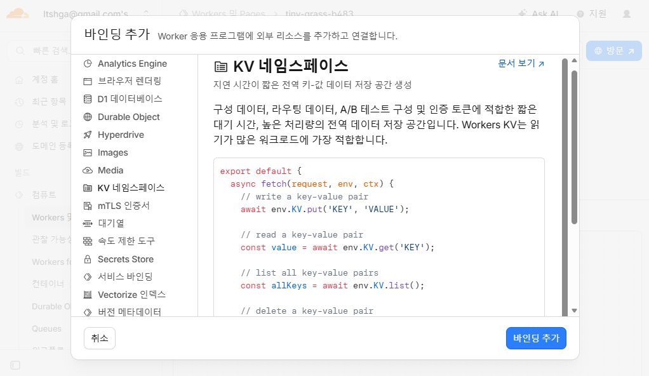
Task: Open Ask AI in the top bar
Action: (x=539, y=14)
